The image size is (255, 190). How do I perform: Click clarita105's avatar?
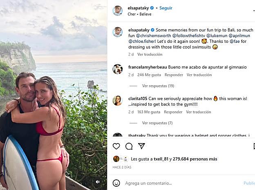point(118,100)
